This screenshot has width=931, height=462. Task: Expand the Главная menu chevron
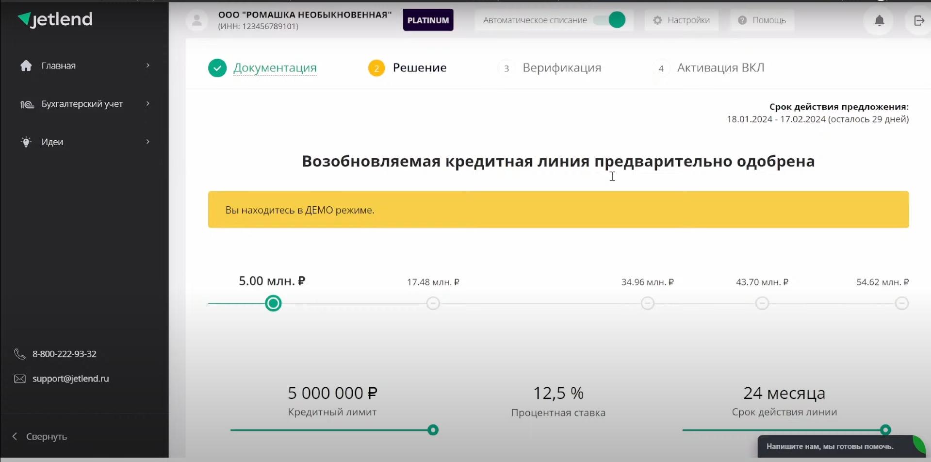click(148, 66)
